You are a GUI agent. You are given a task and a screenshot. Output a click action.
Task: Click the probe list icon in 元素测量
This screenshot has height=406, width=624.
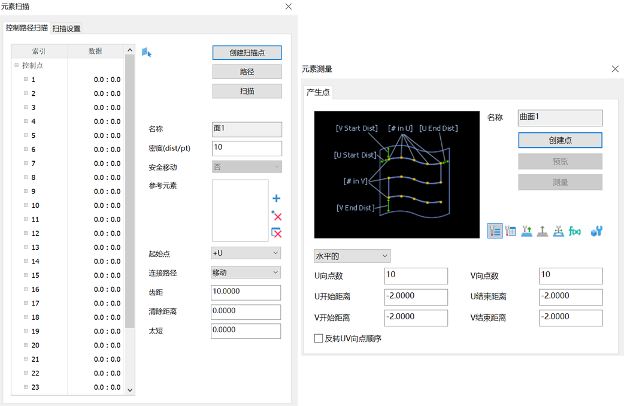[x=495, y=231]
